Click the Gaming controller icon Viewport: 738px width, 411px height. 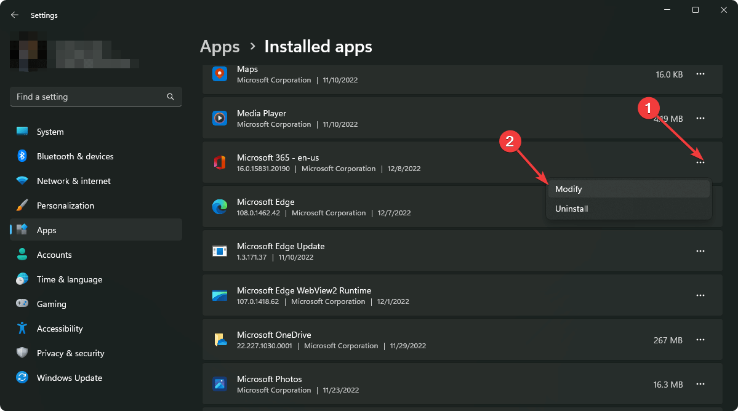tap(22, 303)
